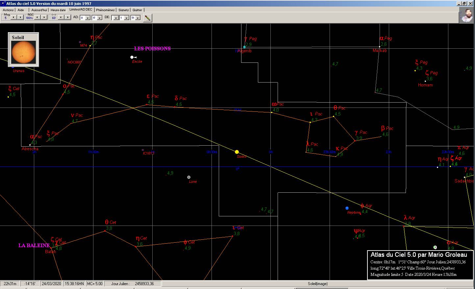This screenshot has width=475, height=289.
Task: Select the yellow Sun marker on the ecliptic
Action: (x=237, y=152)
